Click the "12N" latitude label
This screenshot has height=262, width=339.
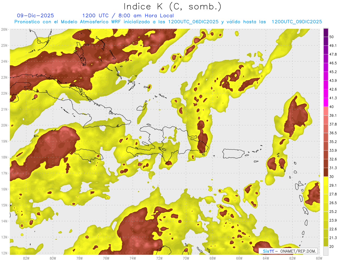point(4,253)
